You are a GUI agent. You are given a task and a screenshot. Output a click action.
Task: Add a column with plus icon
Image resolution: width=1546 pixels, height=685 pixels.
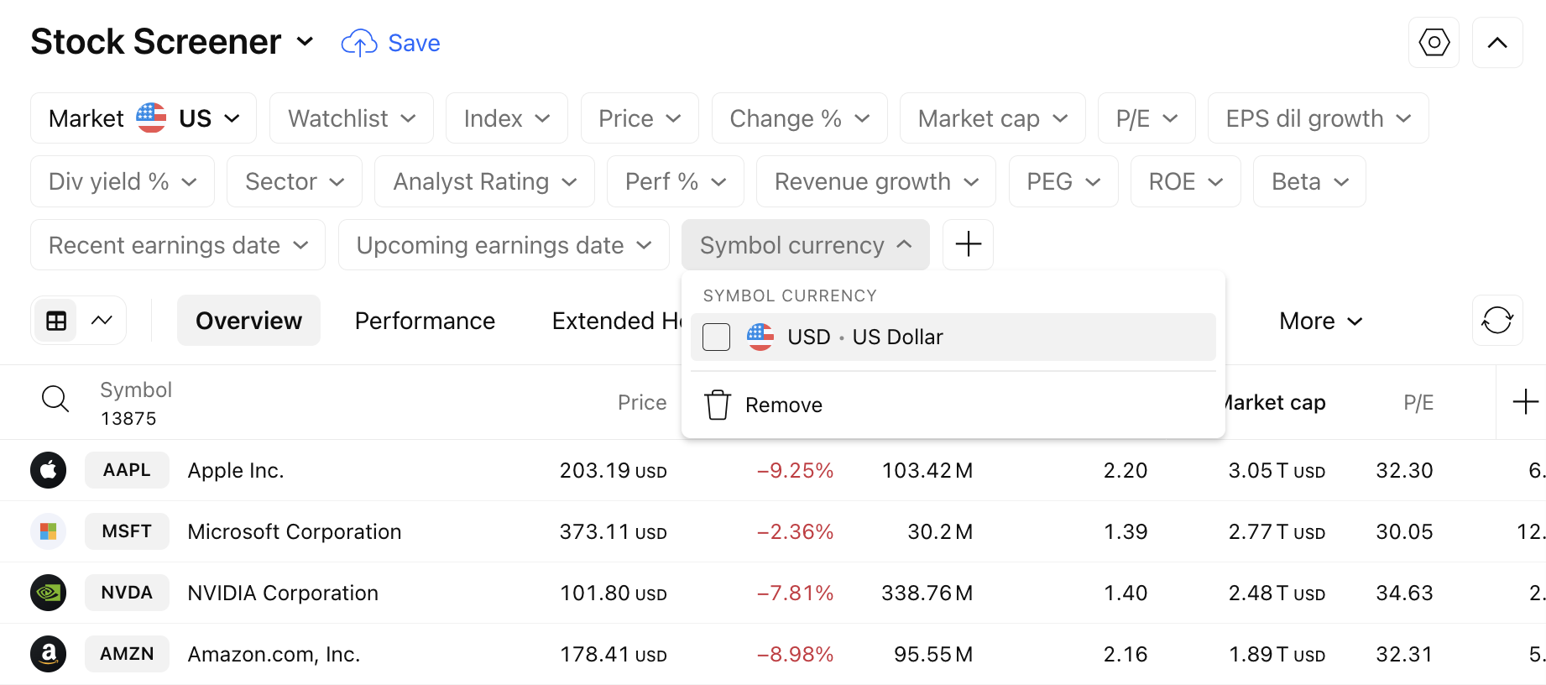1525,402
